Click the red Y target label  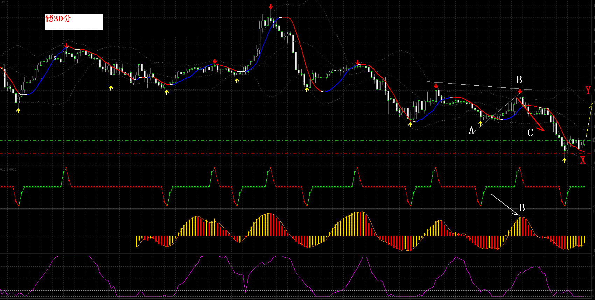pos(588,90)
